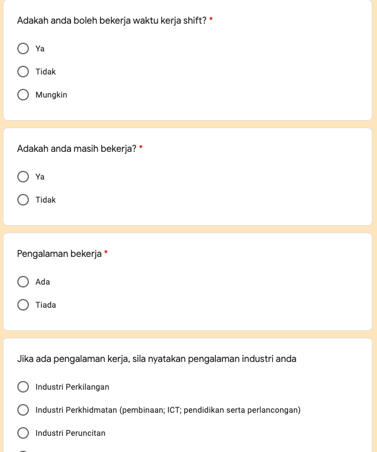Pick the 'Industri Peruncitan' radio button

pos(23,433)
